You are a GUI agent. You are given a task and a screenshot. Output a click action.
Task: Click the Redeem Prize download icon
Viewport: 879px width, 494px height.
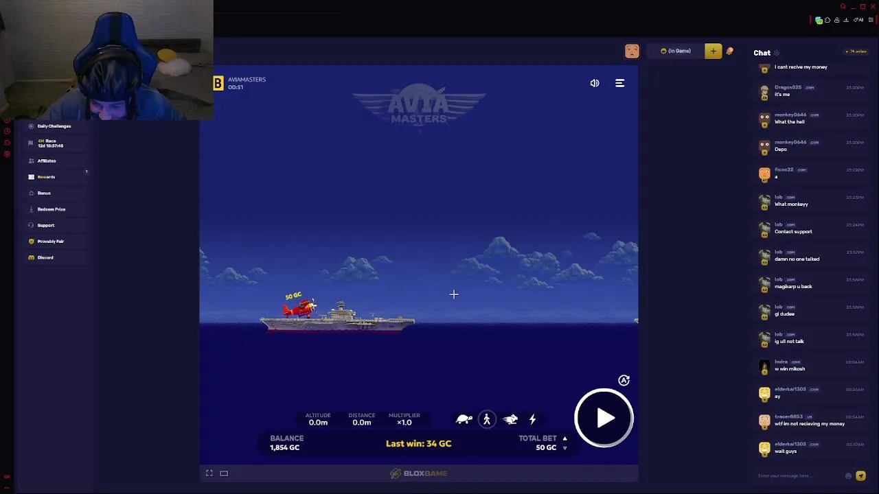pyautogui.click(x=31, y=209)
